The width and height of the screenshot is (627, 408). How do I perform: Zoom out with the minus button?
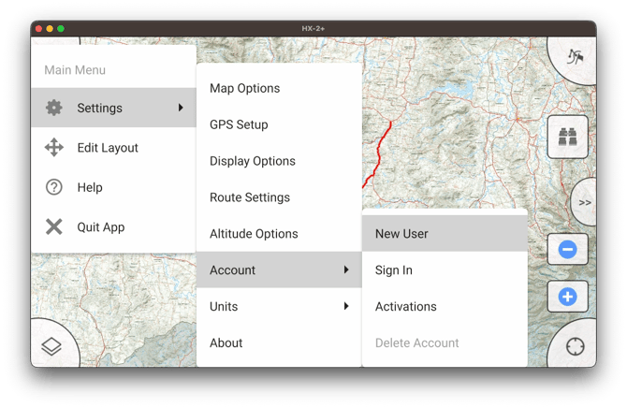(x=567, y=250)
